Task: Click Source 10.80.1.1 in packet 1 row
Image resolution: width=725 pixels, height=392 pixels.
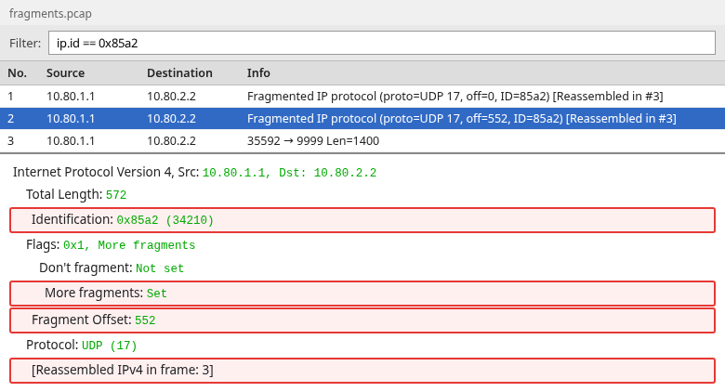Action: point(71,97)
